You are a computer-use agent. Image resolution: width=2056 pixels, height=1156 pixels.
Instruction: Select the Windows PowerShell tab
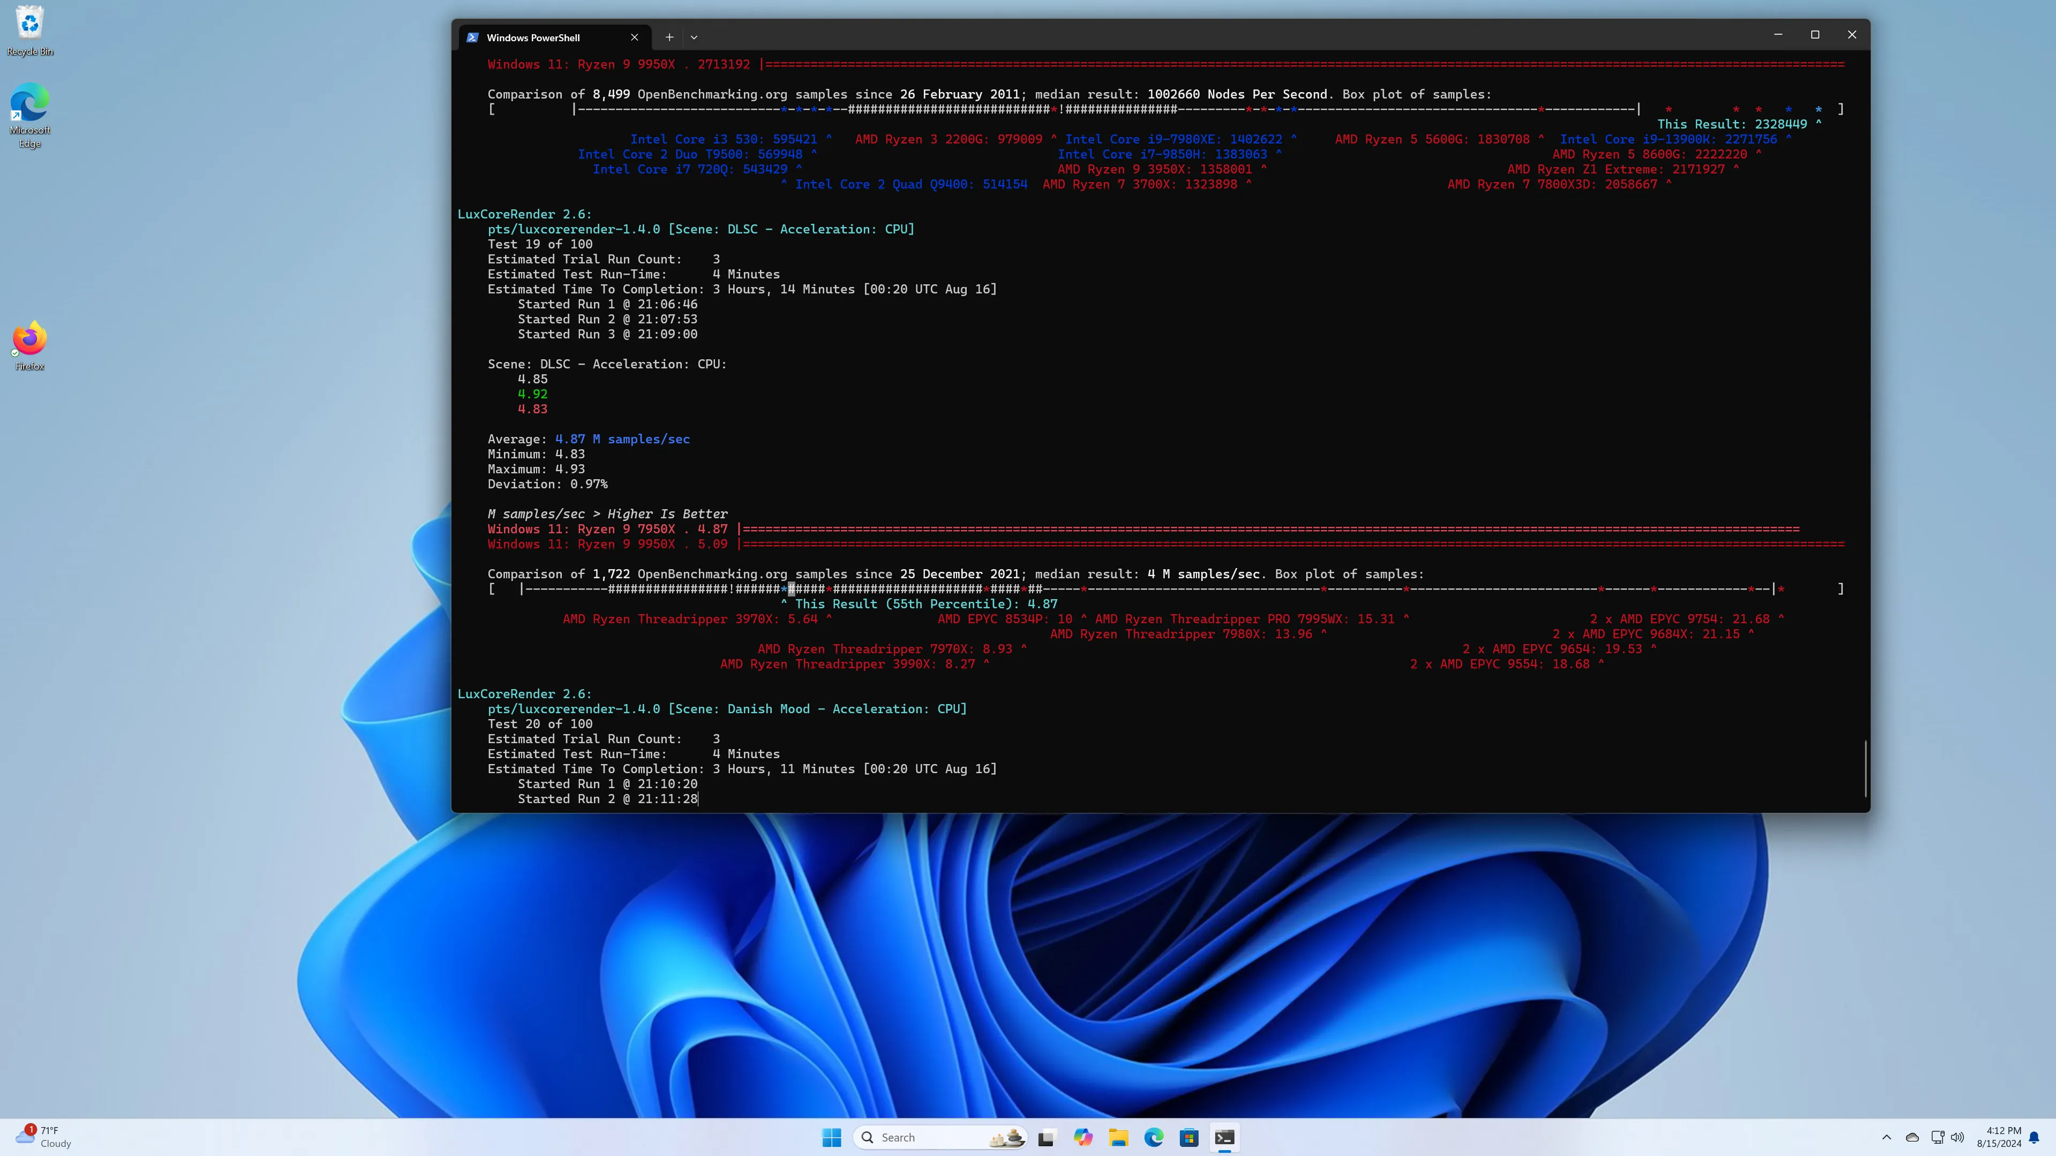pos(533,37)
